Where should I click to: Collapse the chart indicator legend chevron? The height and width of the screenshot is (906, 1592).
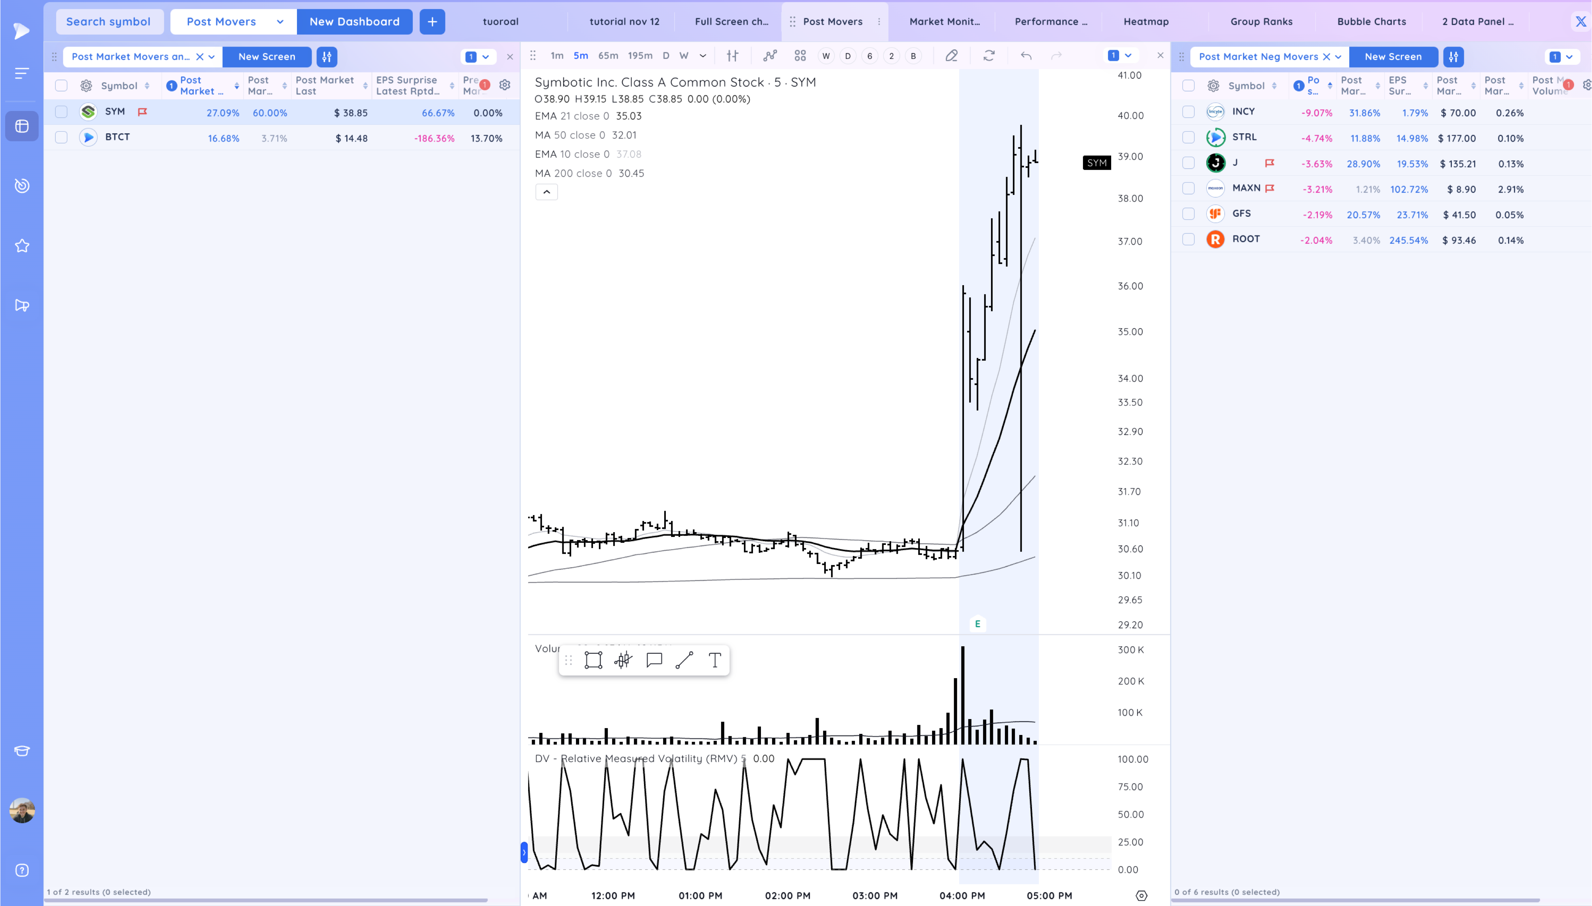coord(546,192)
